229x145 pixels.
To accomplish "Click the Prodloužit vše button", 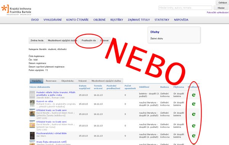I will (89, 40).
